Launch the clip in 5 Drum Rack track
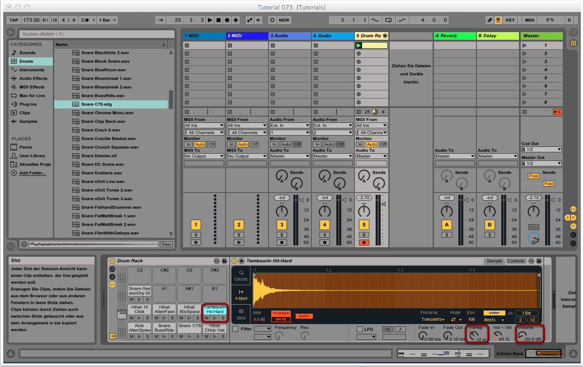 (359, 45)
